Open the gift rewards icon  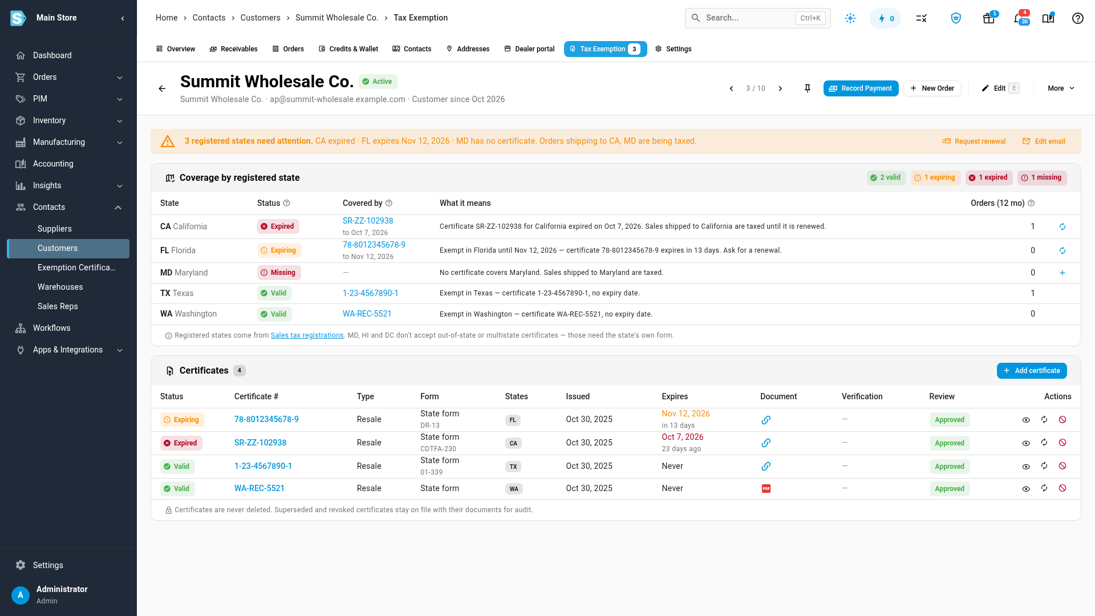[x=989, y=18]
